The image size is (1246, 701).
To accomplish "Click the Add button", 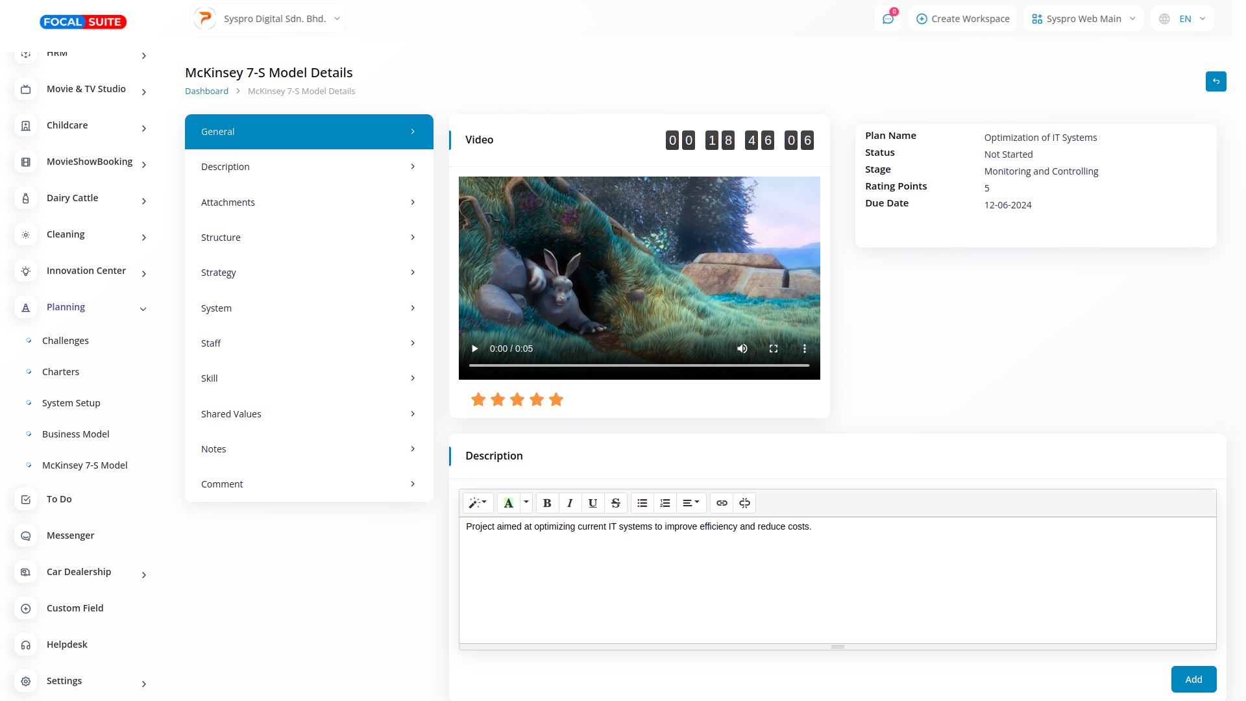I will coord(1193,680).
